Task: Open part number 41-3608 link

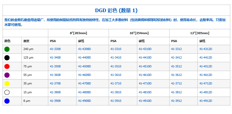Action: (x=55, y=75)
